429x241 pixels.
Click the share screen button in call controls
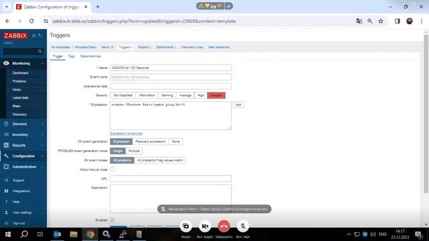[186, 226]
